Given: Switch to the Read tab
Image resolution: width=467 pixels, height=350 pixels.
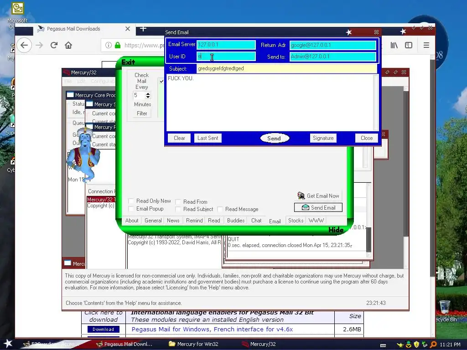Looking at the screenshot, I should 214,221.
